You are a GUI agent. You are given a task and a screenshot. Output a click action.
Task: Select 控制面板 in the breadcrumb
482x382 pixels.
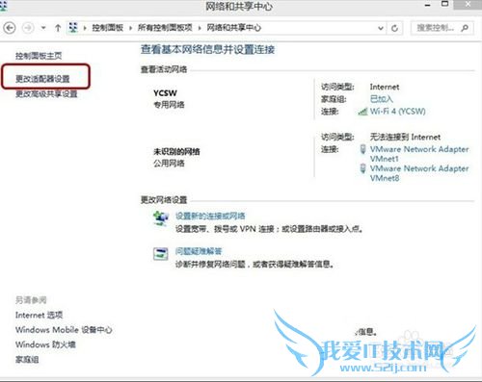tap(108, 28)
